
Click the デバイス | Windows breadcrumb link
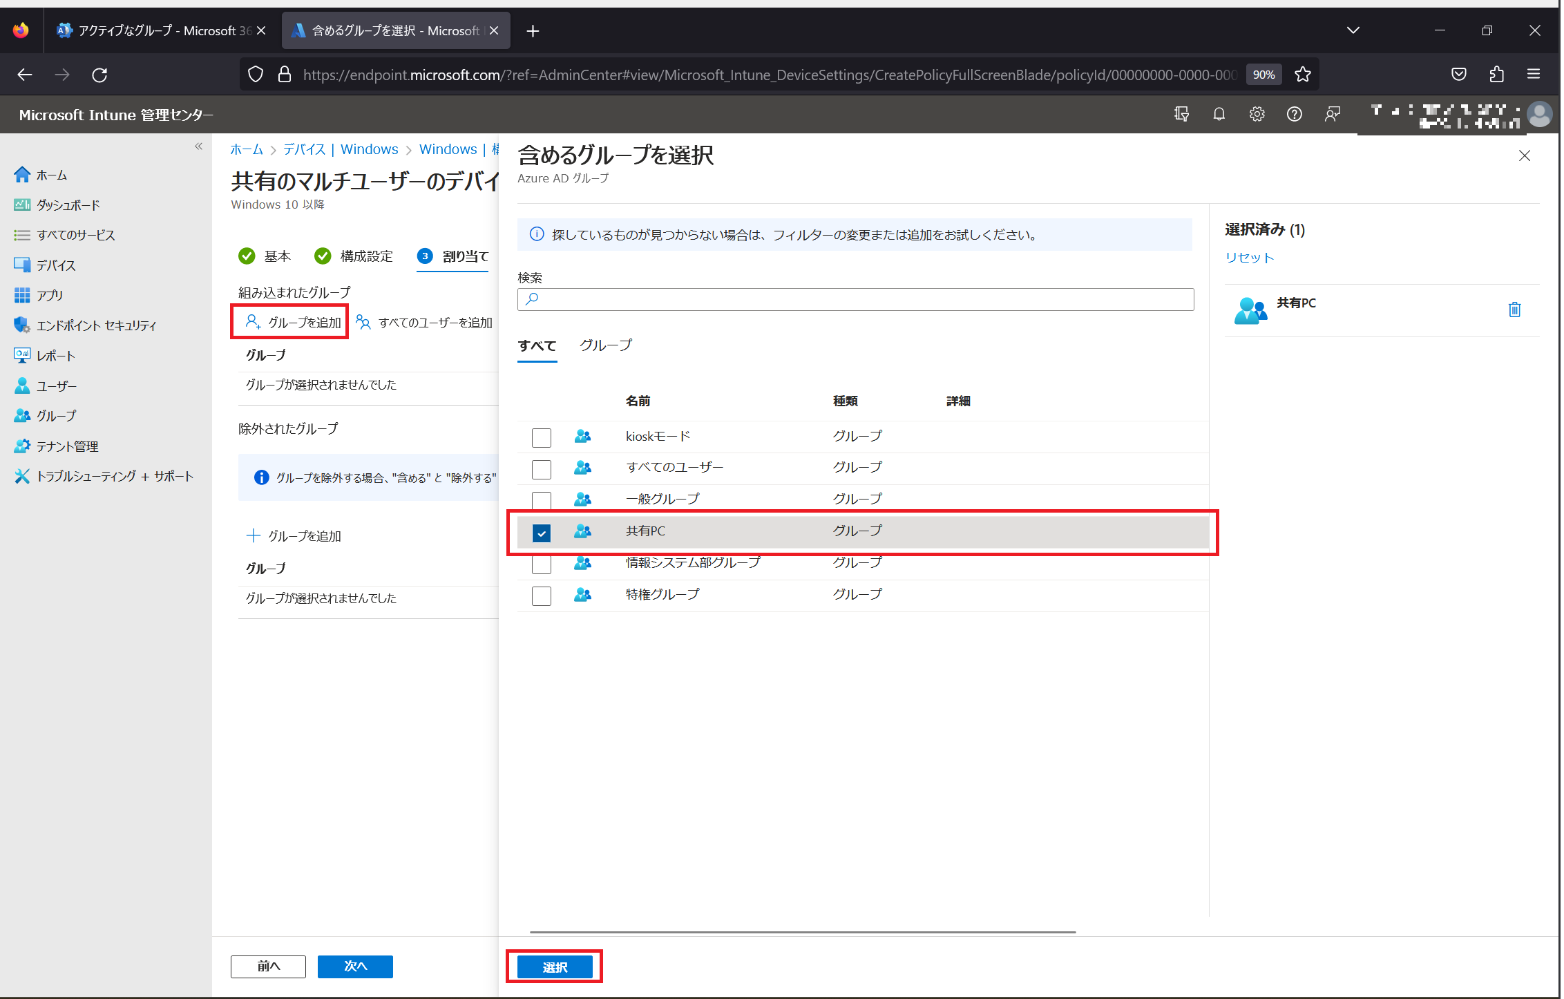click(x=341, y=150)
